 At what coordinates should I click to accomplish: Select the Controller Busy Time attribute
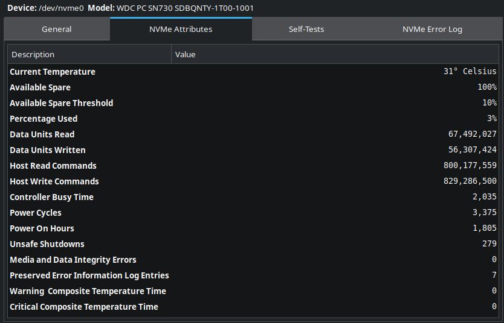click(x=51, y=197)
